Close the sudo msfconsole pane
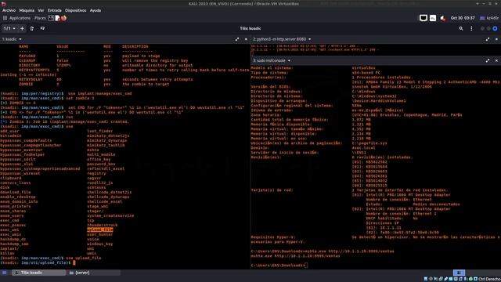The height and width of the screenshot is (282, 501). point(496,60)
